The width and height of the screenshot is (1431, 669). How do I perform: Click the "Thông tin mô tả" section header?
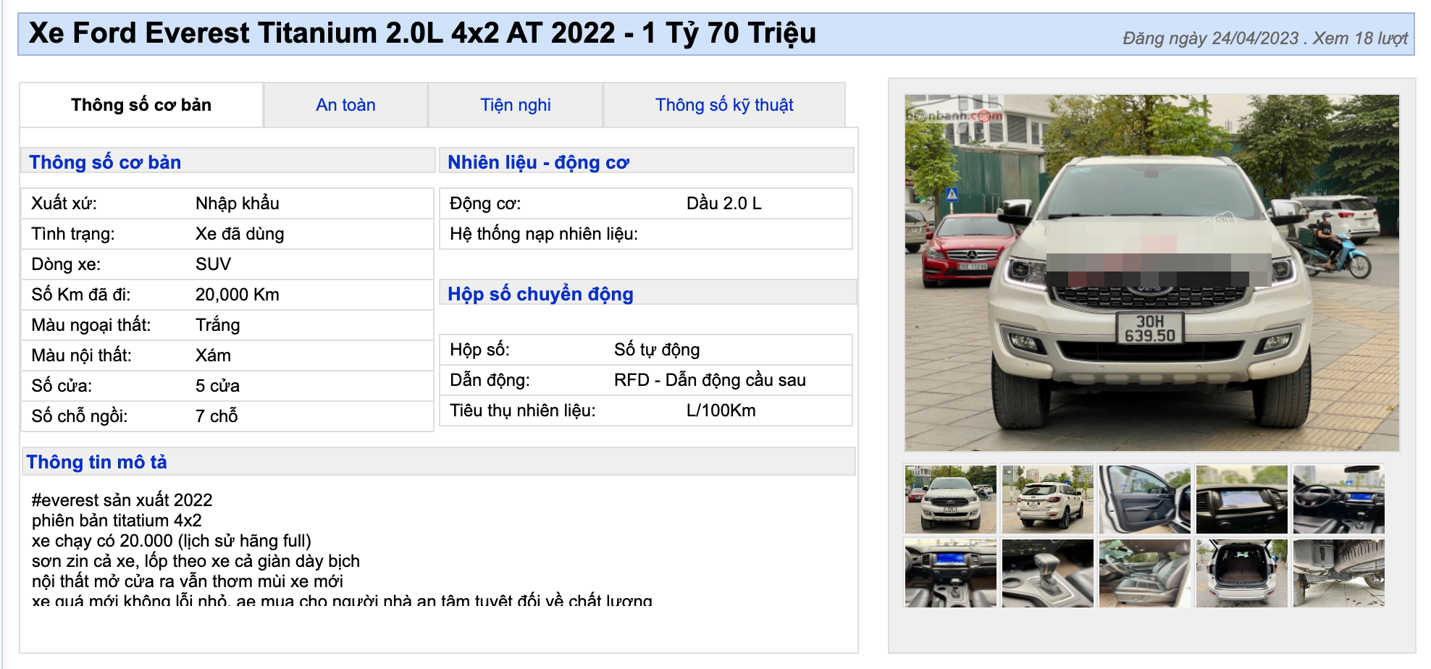click(x=97, y=462)
